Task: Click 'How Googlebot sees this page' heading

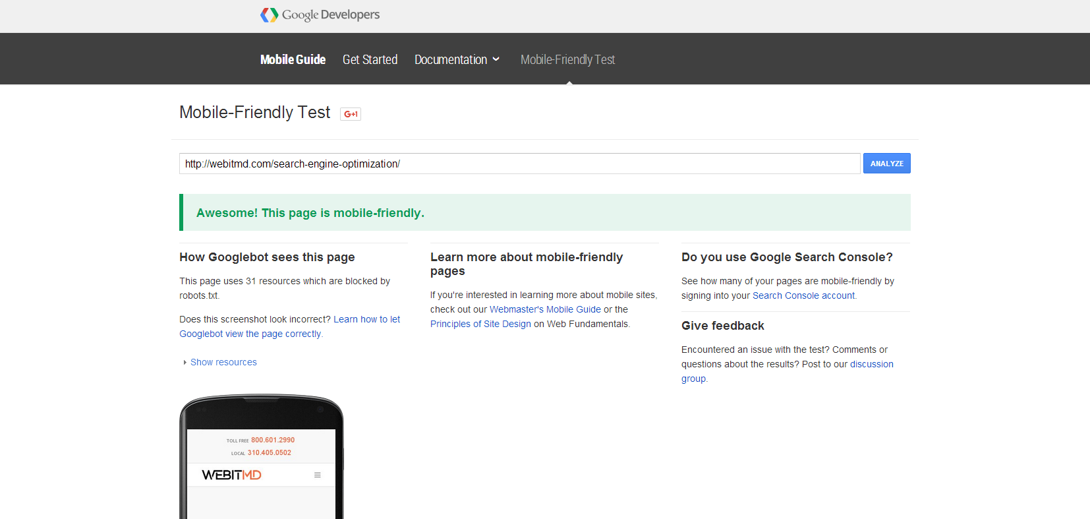Action: coord(267,257)
